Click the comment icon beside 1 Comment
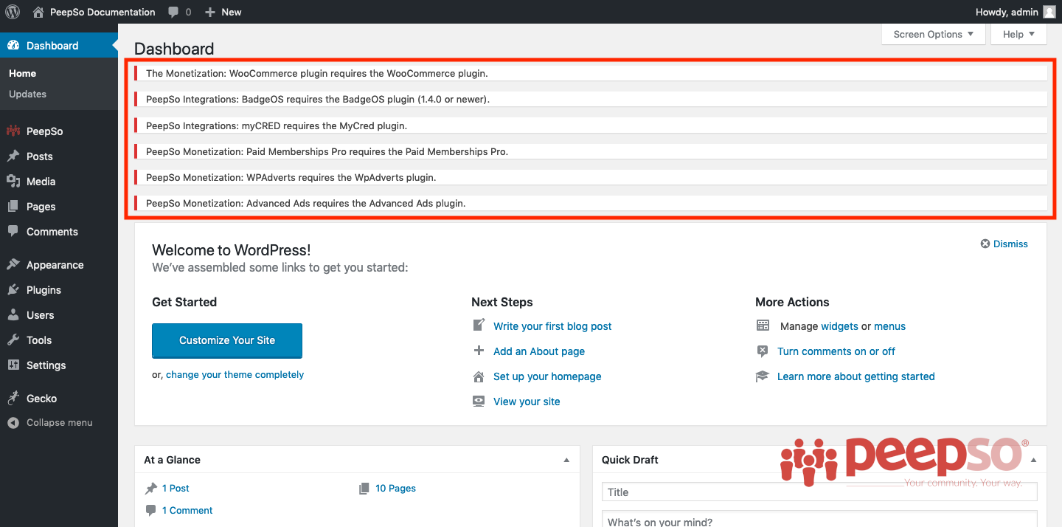 (x=151, y=511)
